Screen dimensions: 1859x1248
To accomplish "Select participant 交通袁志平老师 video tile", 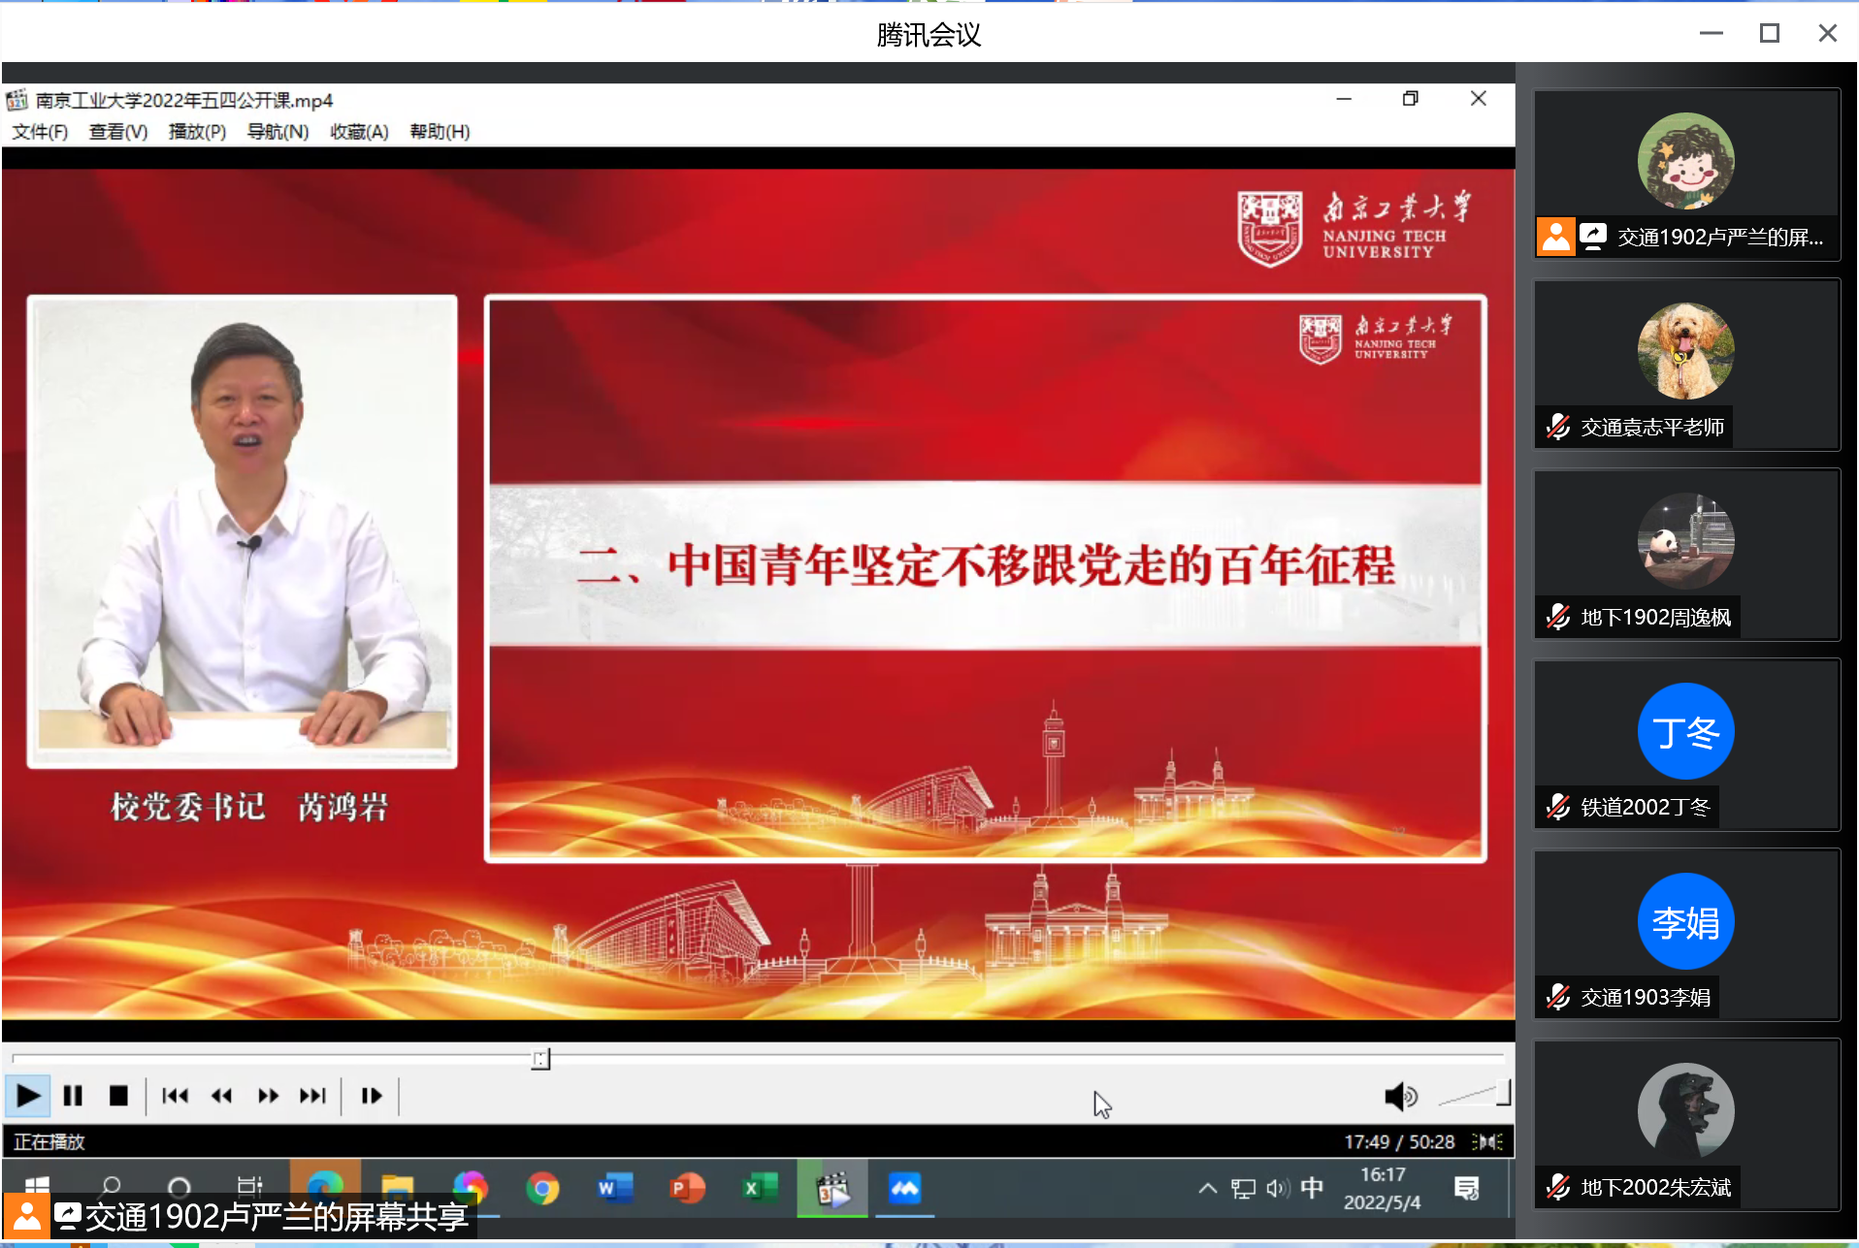I will 1686,364.
